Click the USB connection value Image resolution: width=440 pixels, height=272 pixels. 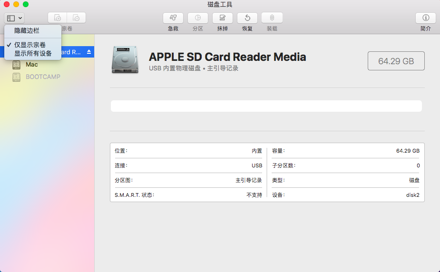tap(257, 165)
